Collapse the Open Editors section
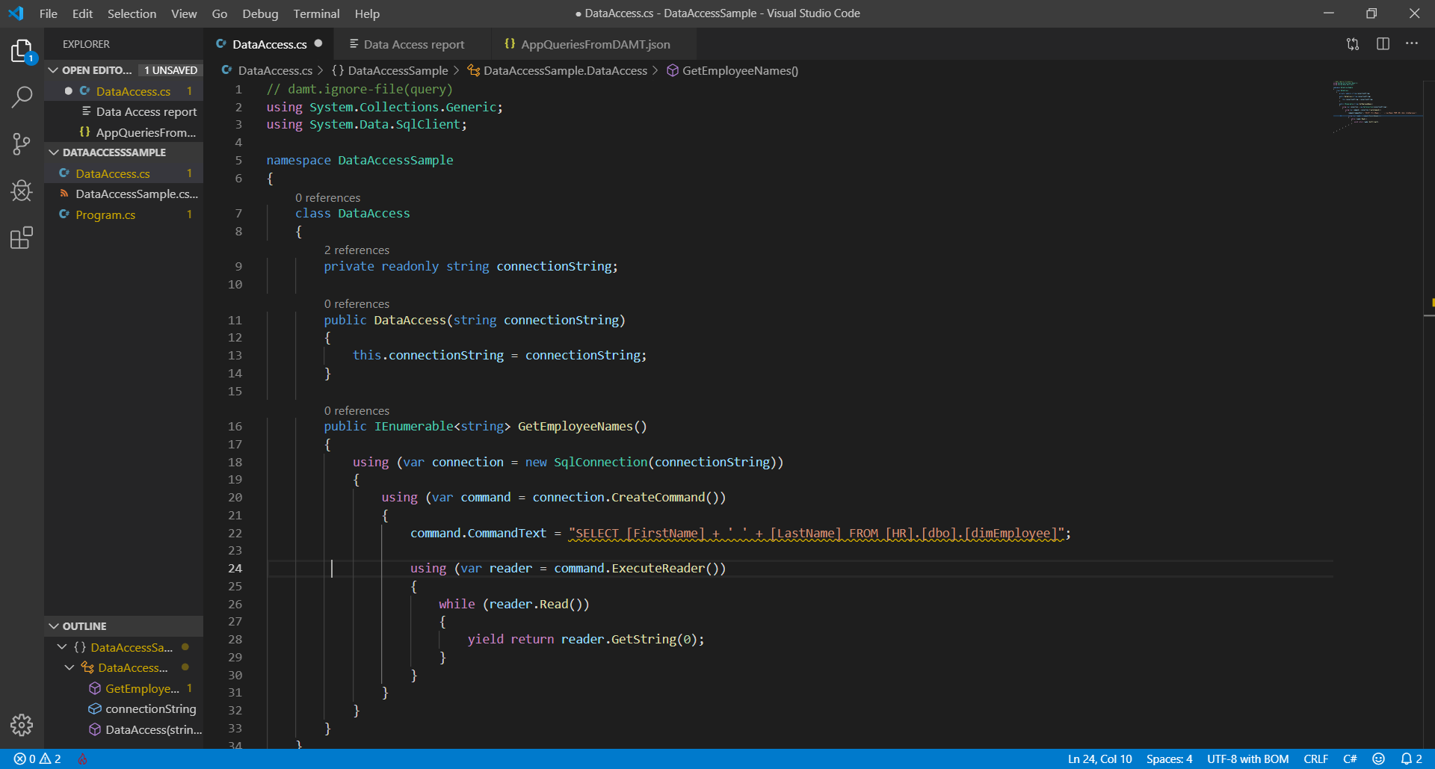 point(54,70)
